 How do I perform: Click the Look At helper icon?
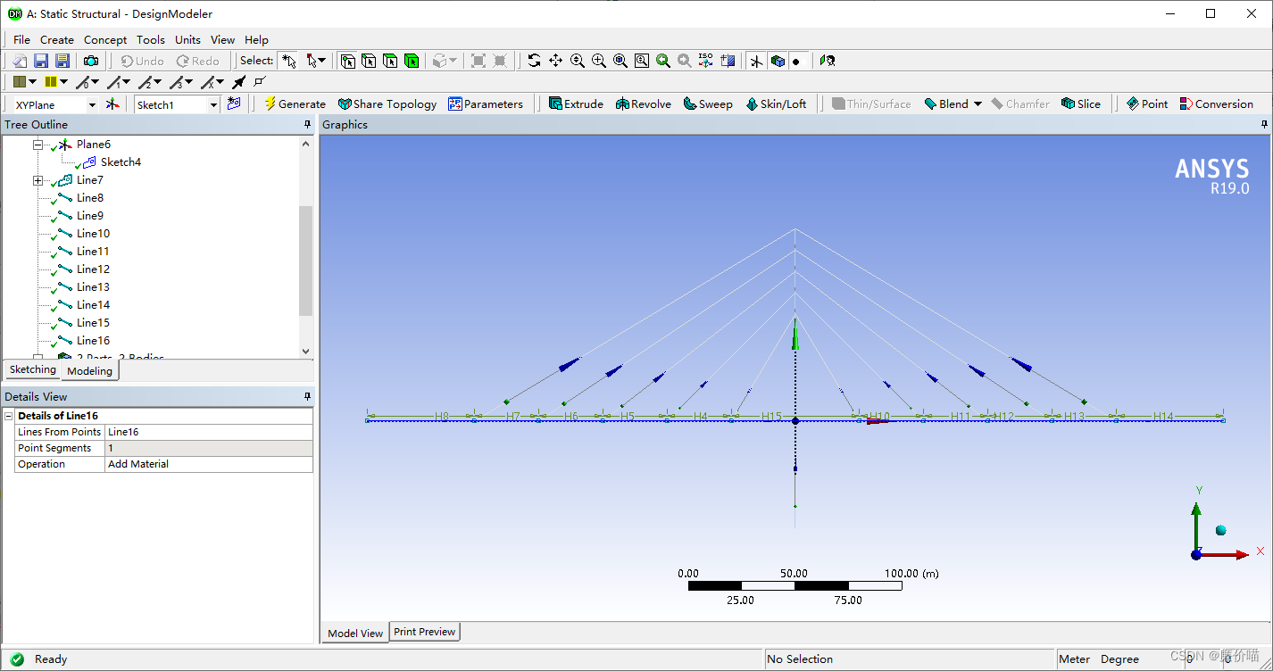pos(828,61)
